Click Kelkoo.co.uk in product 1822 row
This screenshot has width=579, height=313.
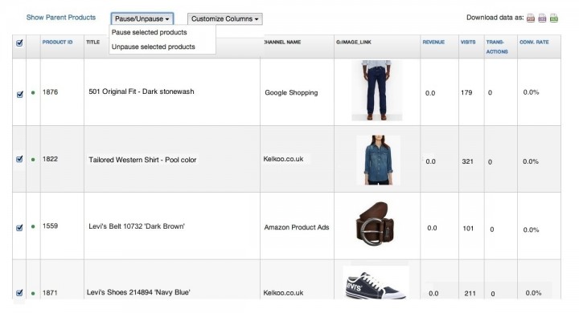(x=283, y=159)
